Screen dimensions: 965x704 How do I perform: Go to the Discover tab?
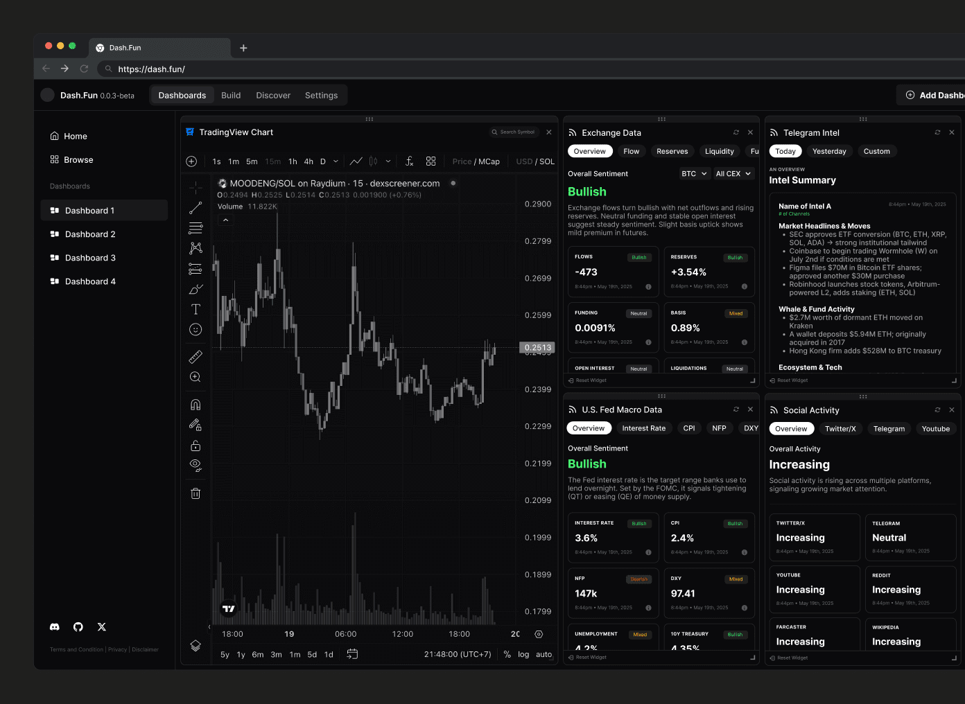click(x=273, y=96)
